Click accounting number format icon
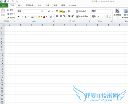This screenshot has width=128, height=104. click(x=93, y=16)
